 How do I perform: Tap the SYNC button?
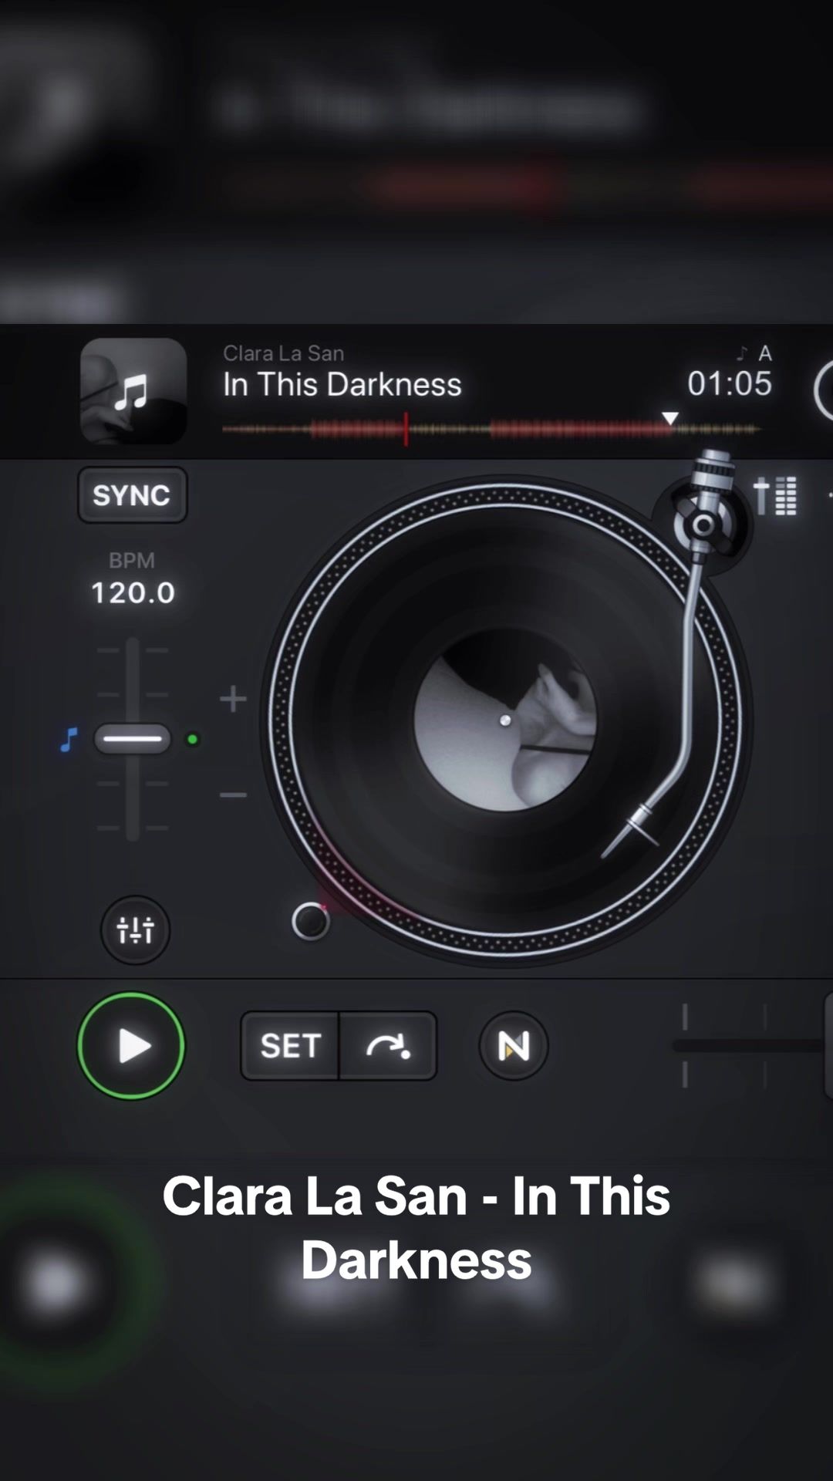(132, 495)
